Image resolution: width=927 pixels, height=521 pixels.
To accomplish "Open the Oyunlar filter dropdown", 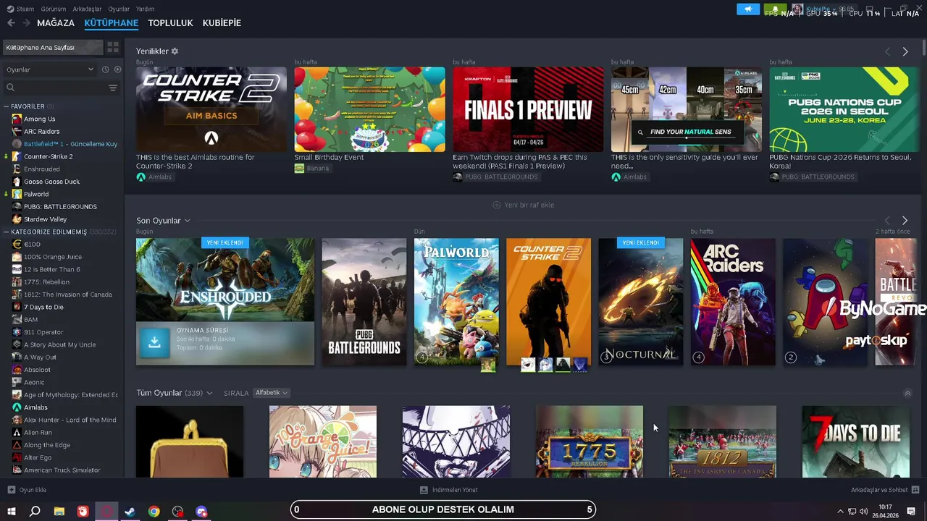I will 49,69.
